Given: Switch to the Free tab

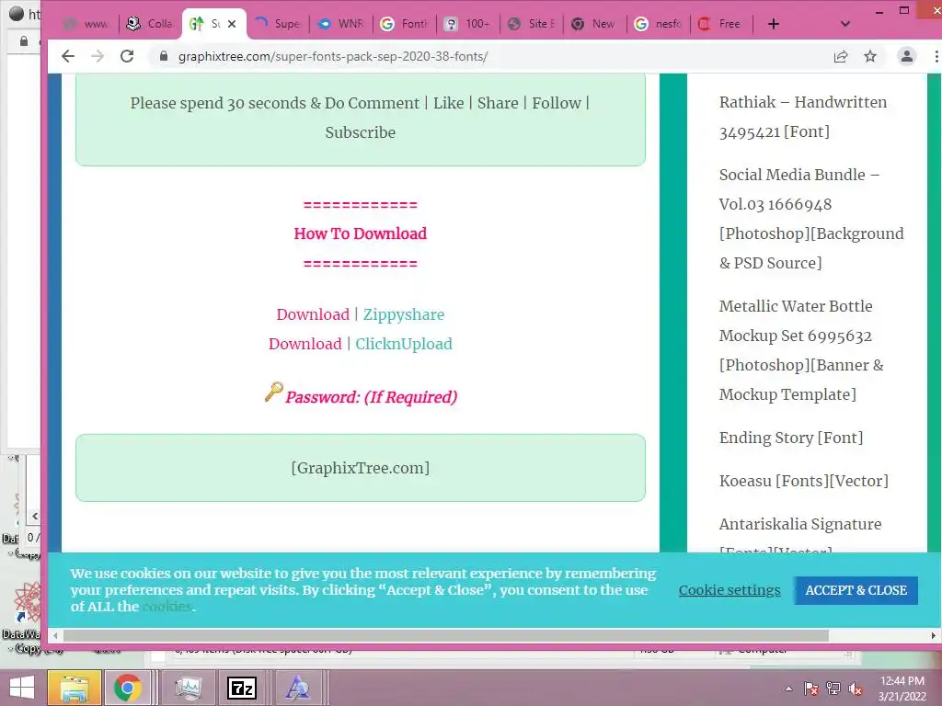Looking at the screenshot, I should coord(721,24).
